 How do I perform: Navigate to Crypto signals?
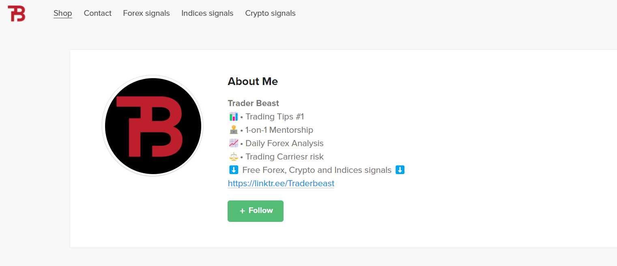(x=270, y=13)
